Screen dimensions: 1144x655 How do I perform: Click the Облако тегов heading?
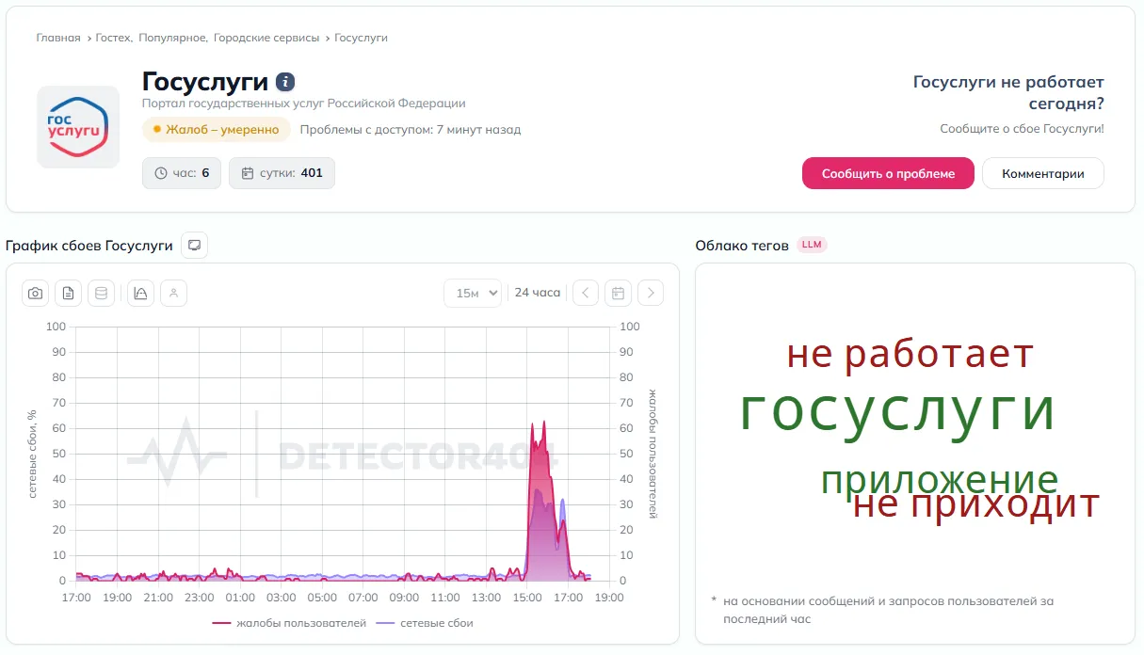742,246
